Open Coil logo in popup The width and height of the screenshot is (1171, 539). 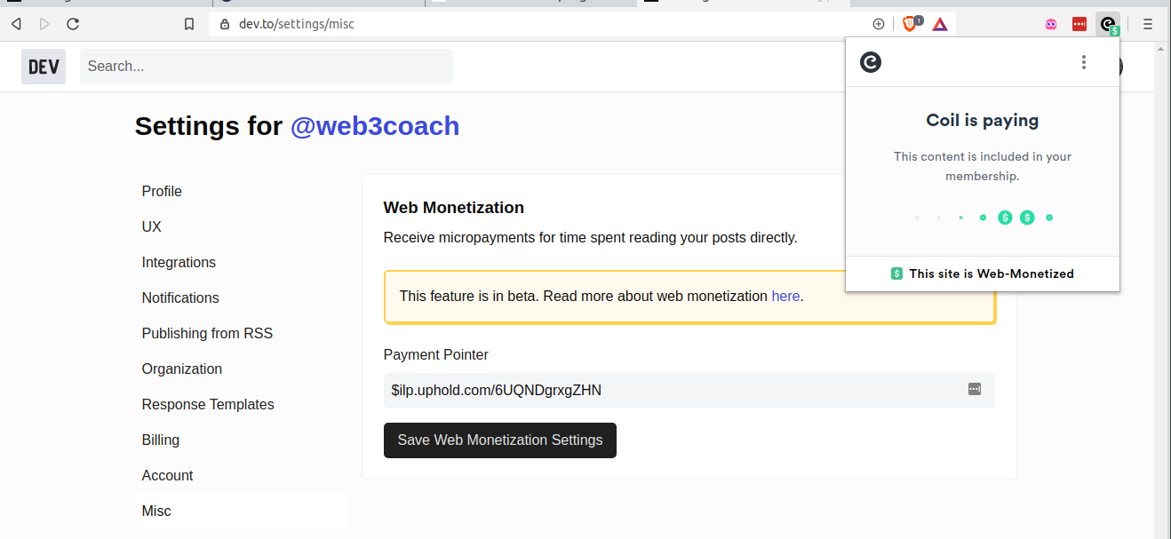(871, 62)
